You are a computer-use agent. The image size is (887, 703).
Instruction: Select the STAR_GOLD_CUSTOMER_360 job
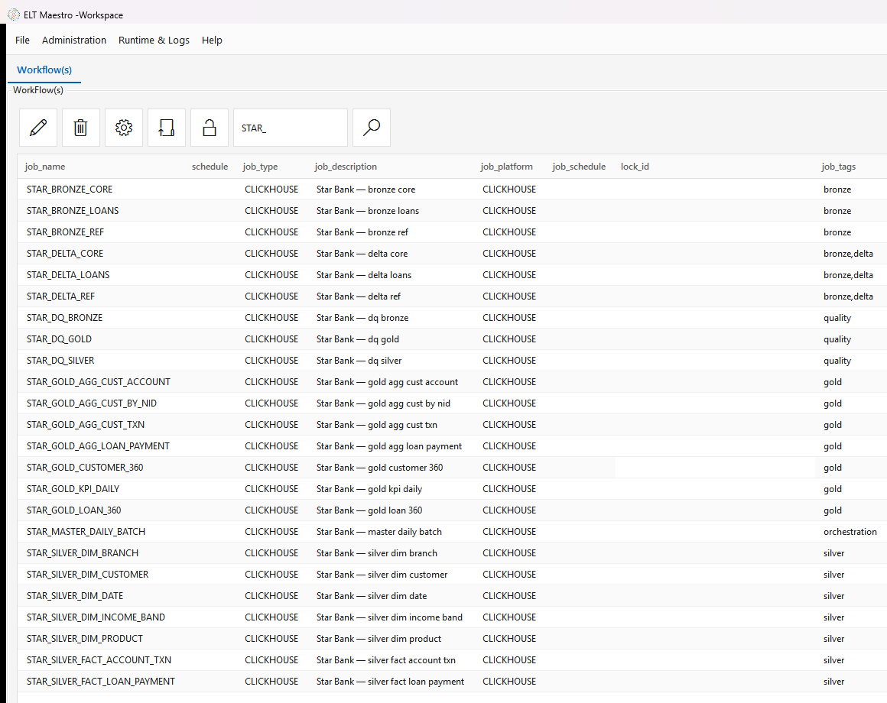pyautogui.click(x=85, y=468)
